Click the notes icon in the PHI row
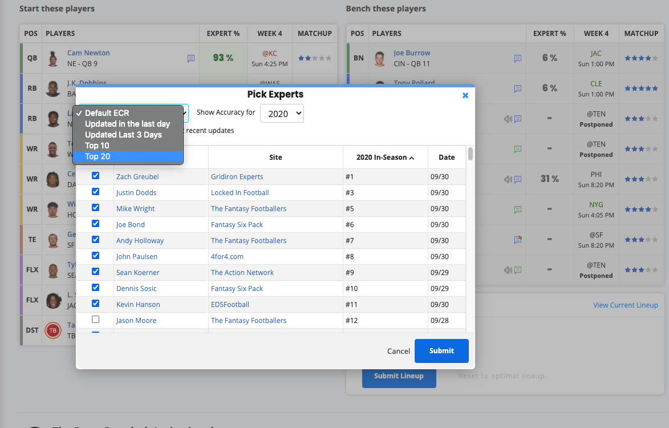This screenshot has width=669, height=428. coord(517,179)
